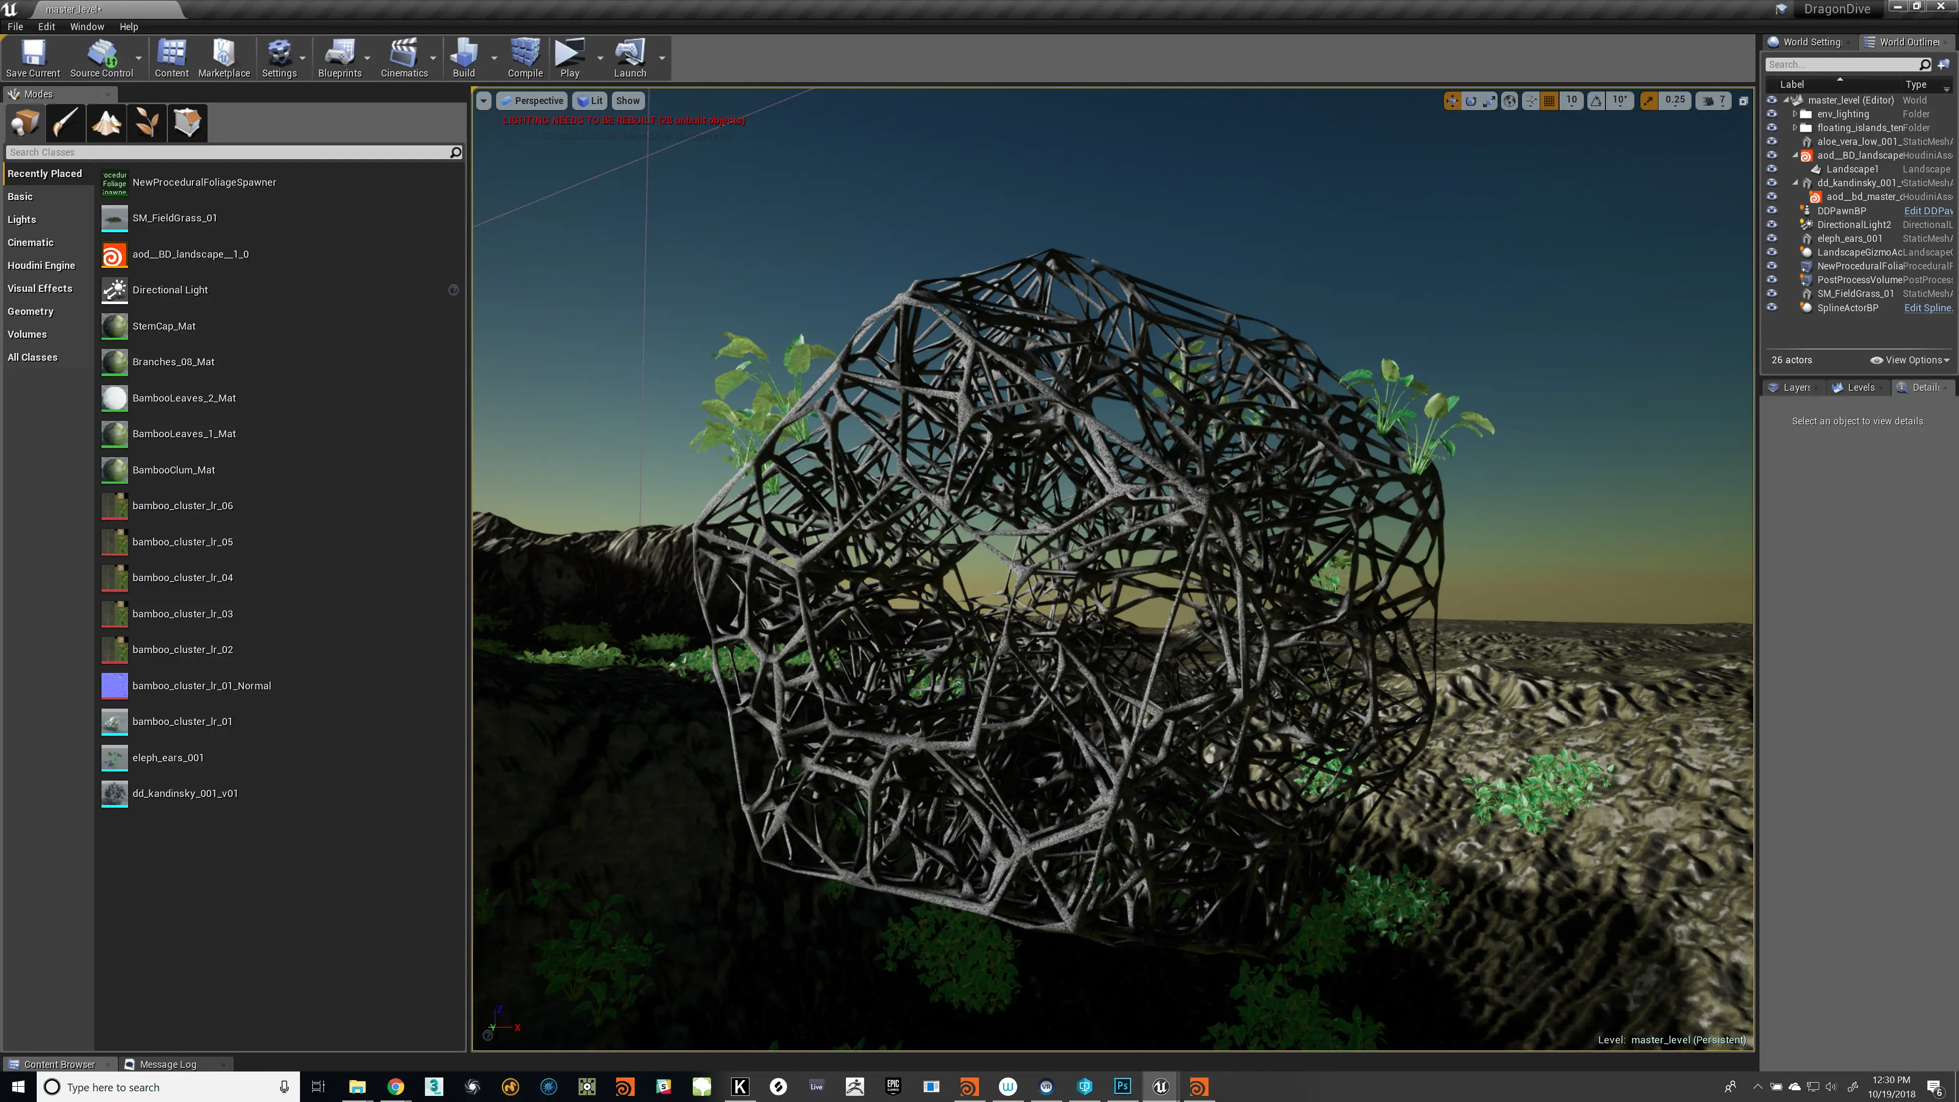Click the Save Current toolbar icon
Image resolution: width=1959 pixels, height=1102 pixels.
coord(33,59)
